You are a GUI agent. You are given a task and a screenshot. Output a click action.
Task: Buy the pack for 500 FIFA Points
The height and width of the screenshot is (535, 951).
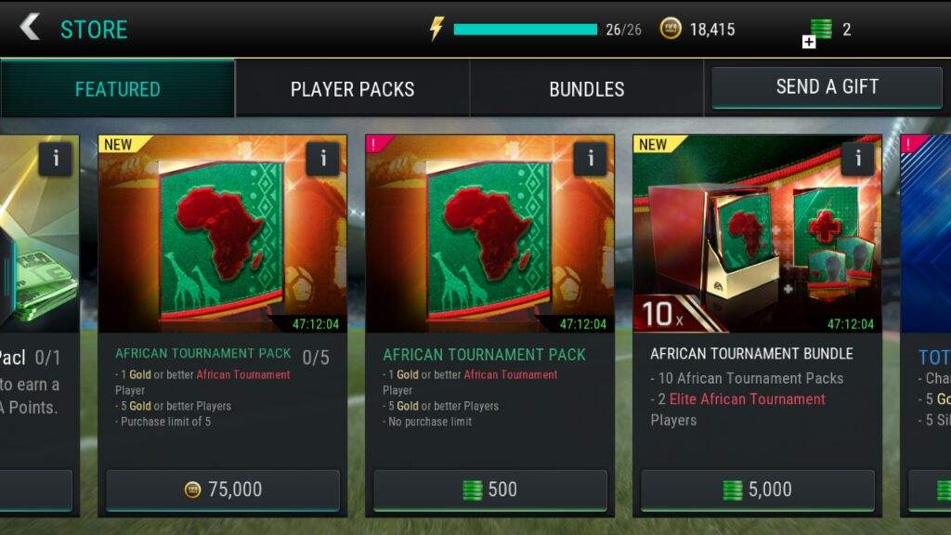pos(490,489)
